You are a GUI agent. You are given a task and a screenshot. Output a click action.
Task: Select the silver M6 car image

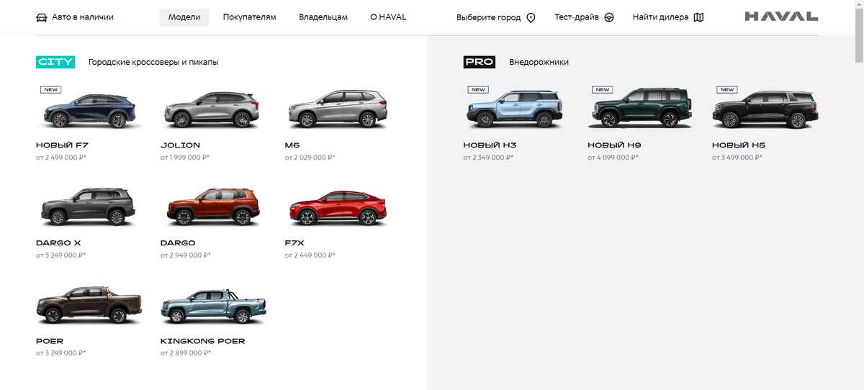337,110
